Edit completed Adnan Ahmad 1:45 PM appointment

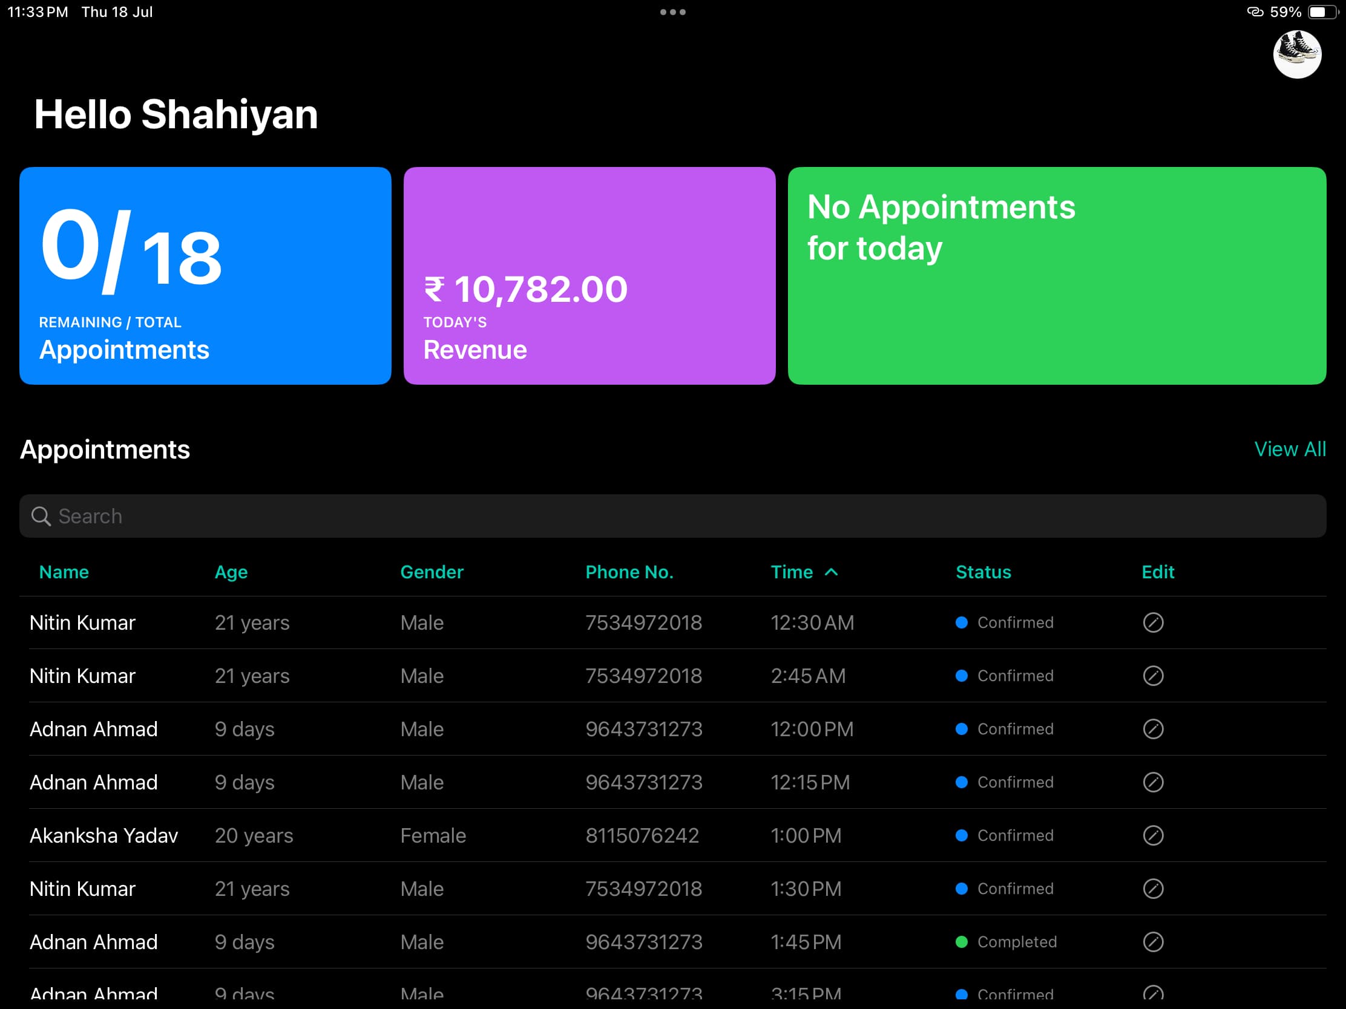pyautogui.click(x=1152, y=941)
